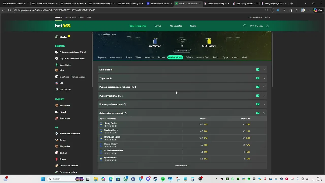Open the browser extensions puzzle icon
The height and width of the screenshot is (183, 325).
(284, 10)
